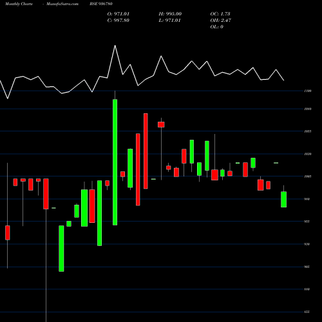The image size is (322, 322).
Task: Select the last green candle at right
Action: pos(283,200)
